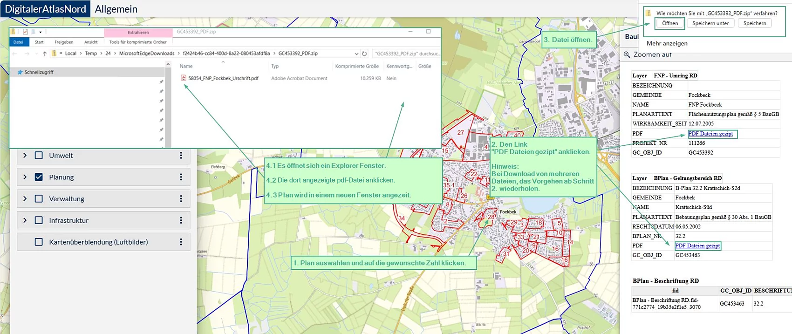
Task: Open the Datei tab in Explorer ribbon
Action: click(x=18, y=42)
